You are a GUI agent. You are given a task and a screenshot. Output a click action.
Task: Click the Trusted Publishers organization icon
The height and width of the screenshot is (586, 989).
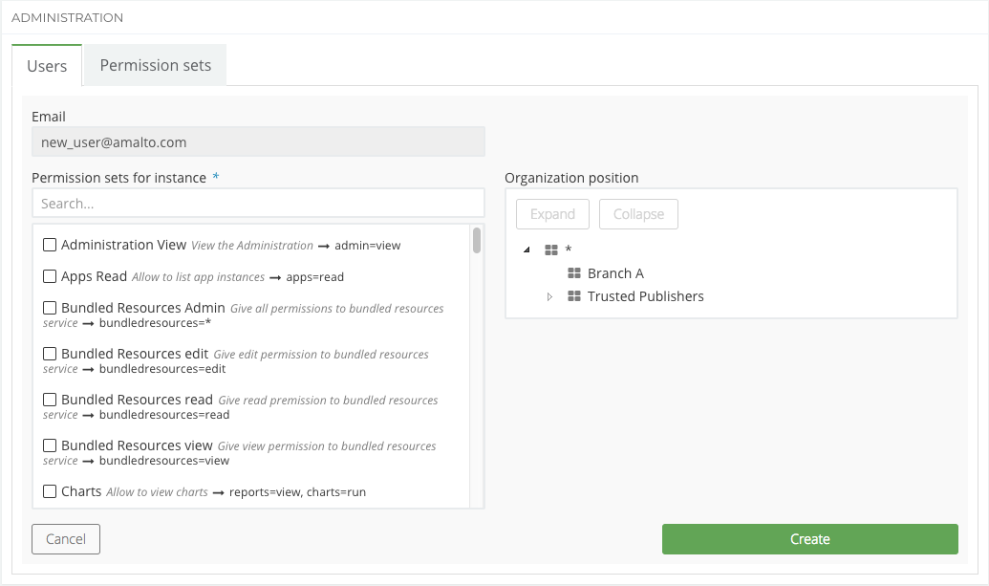(574, 296)
